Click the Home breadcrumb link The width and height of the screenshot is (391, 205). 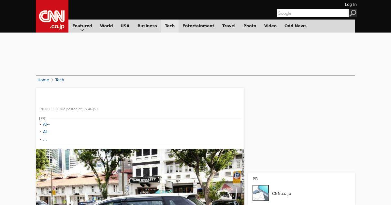pyautogui.click(x=43, y=80)
